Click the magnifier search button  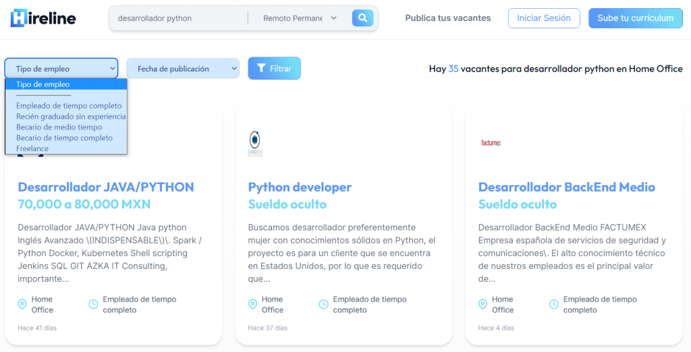pos(362,18)
